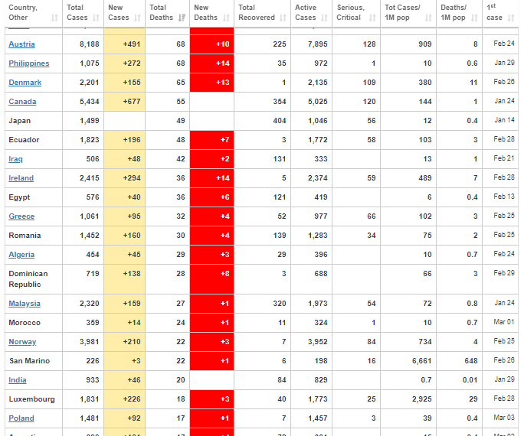Click Japan's Jan 14 first case date

pyautogui.click(x=500, y=120)
